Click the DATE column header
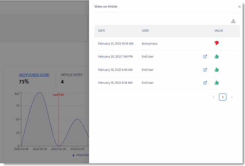 [x=101, y=31]
